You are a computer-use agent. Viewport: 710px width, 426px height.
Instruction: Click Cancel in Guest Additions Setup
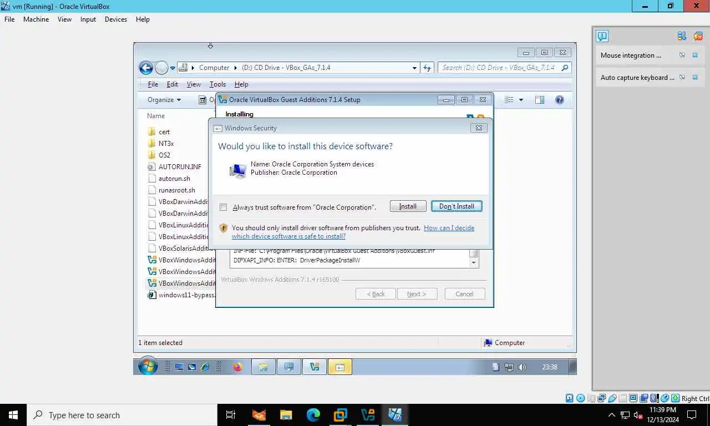[x=465, y=294]
